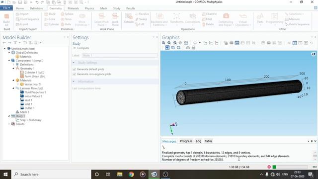Select the Outlet 1 node
This screenshot has width=318, height=179.
27,108
